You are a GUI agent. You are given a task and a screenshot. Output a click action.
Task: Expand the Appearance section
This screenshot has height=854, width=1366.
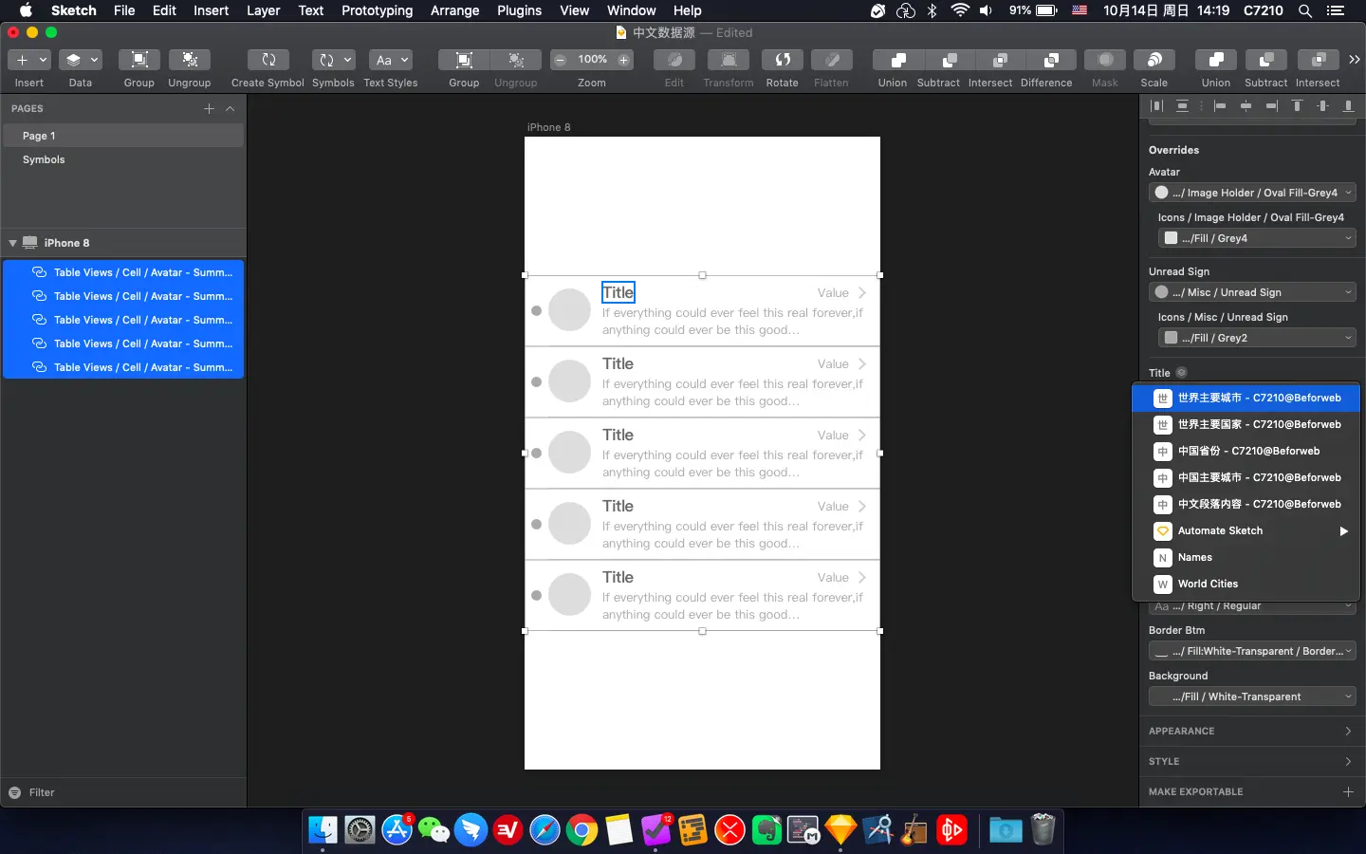(1348, 731)
